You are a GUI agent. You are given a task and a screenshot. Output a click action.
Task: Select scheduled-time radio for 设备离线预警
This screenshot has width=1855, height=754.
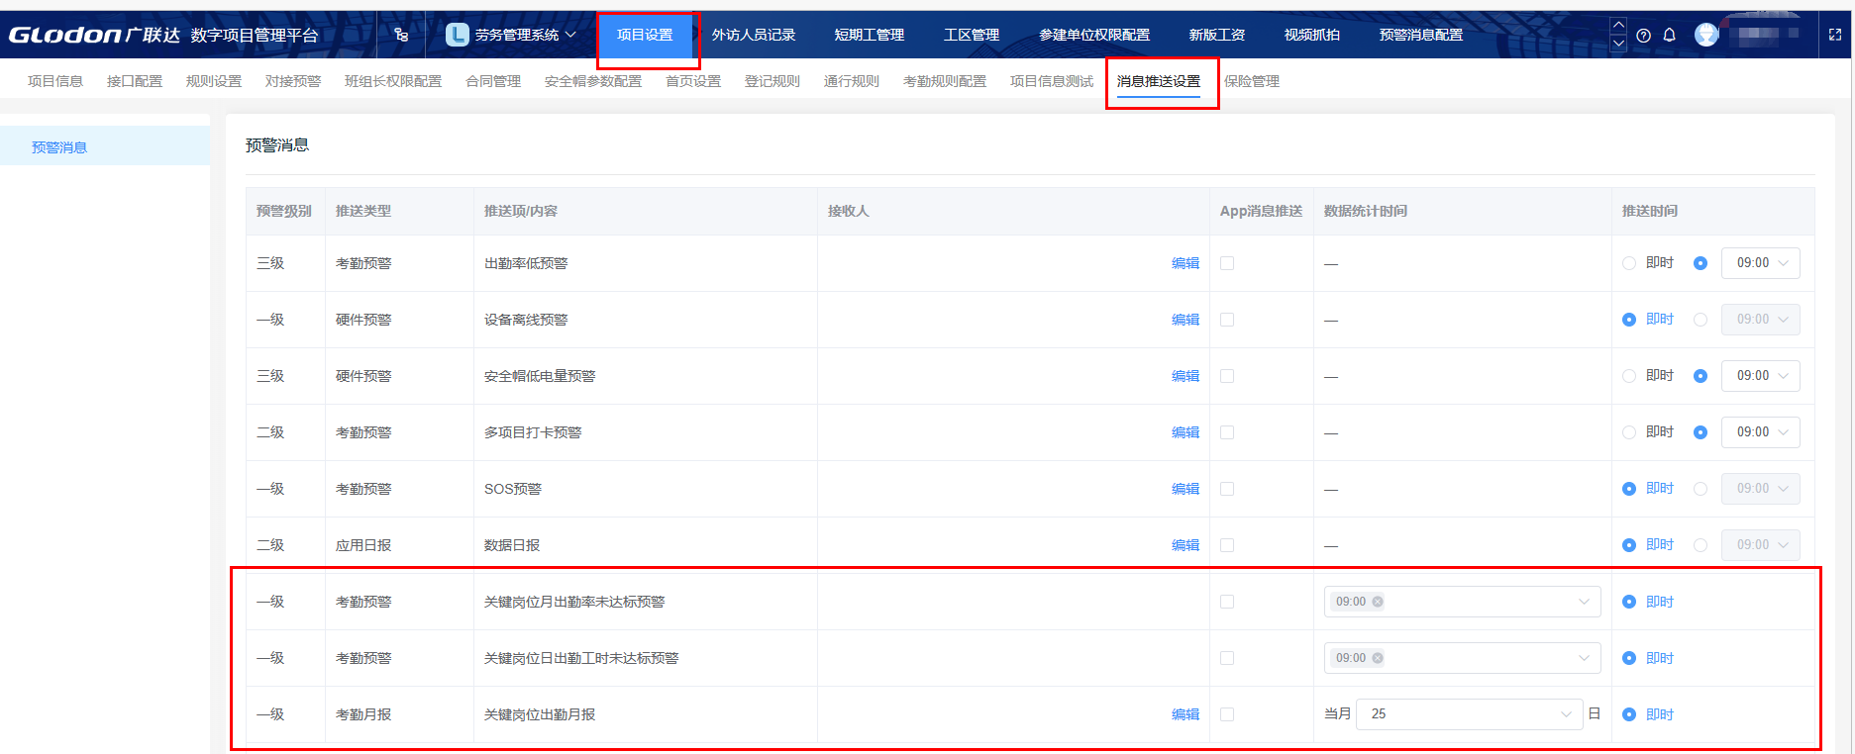1700,320
